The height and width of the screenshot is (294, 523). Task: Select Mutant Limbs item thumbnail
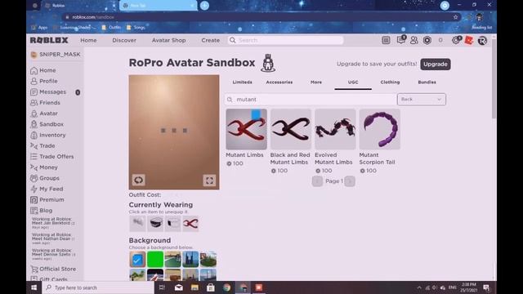coord(246,129)
